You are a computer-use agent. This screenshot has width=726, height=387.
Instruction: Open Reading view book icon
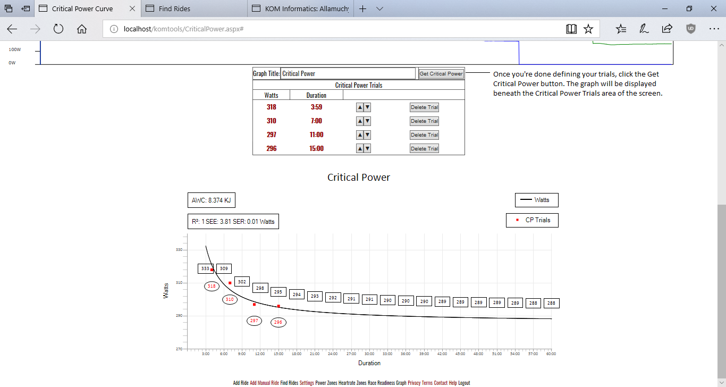(x=571, y=29)
